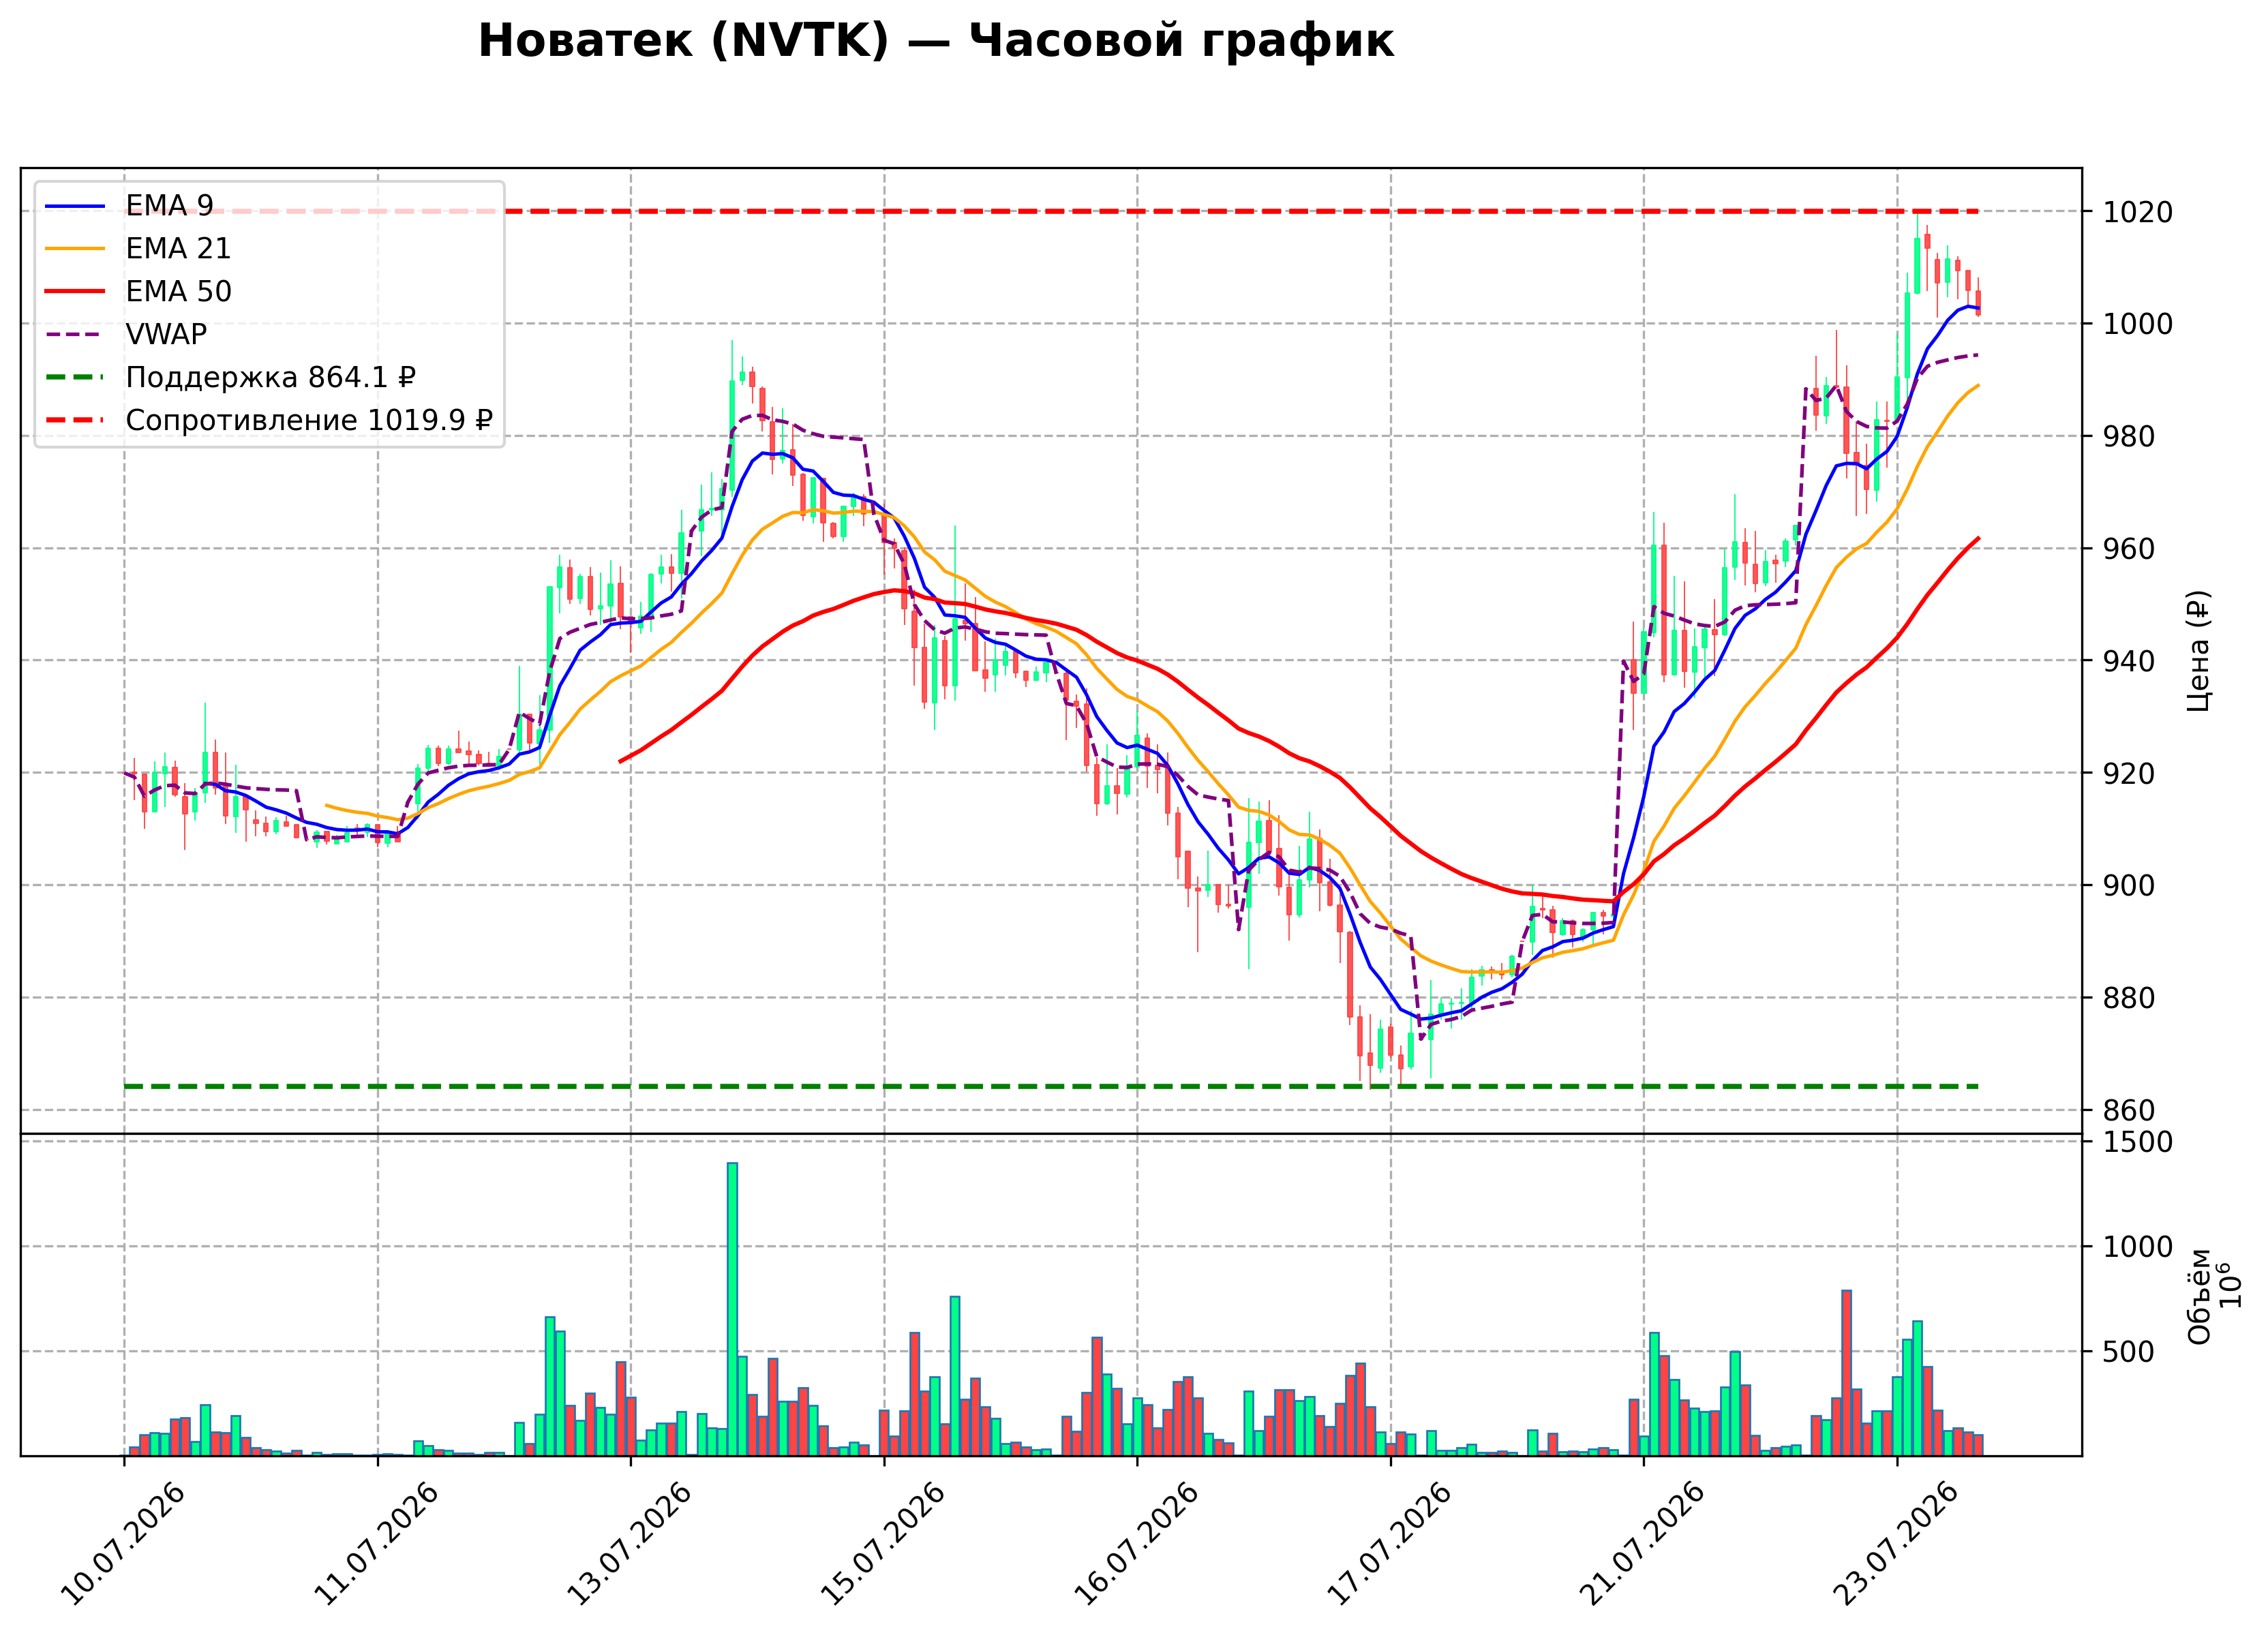Click the "1020" price axis tick label
The width and height of the screenshot is (2268, 1631).
click(2138, 212)
